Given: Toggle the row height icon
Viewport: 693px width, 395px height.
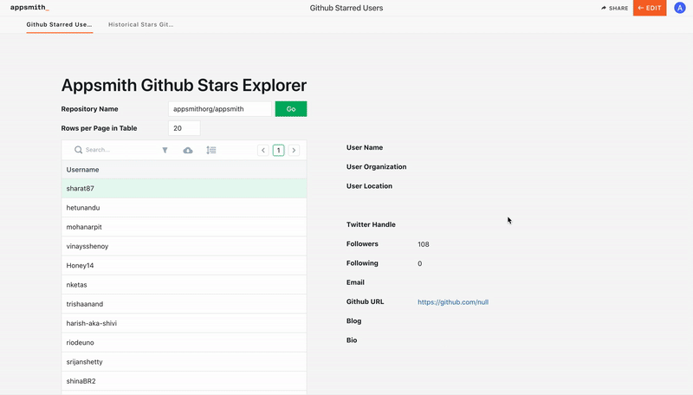Looking at the screenshot, I should (x=211, y=150).
